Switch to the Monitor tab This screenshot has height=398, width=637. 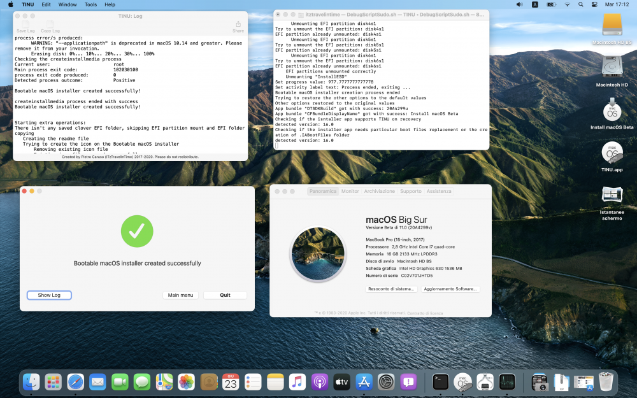(x=350, y=191)
